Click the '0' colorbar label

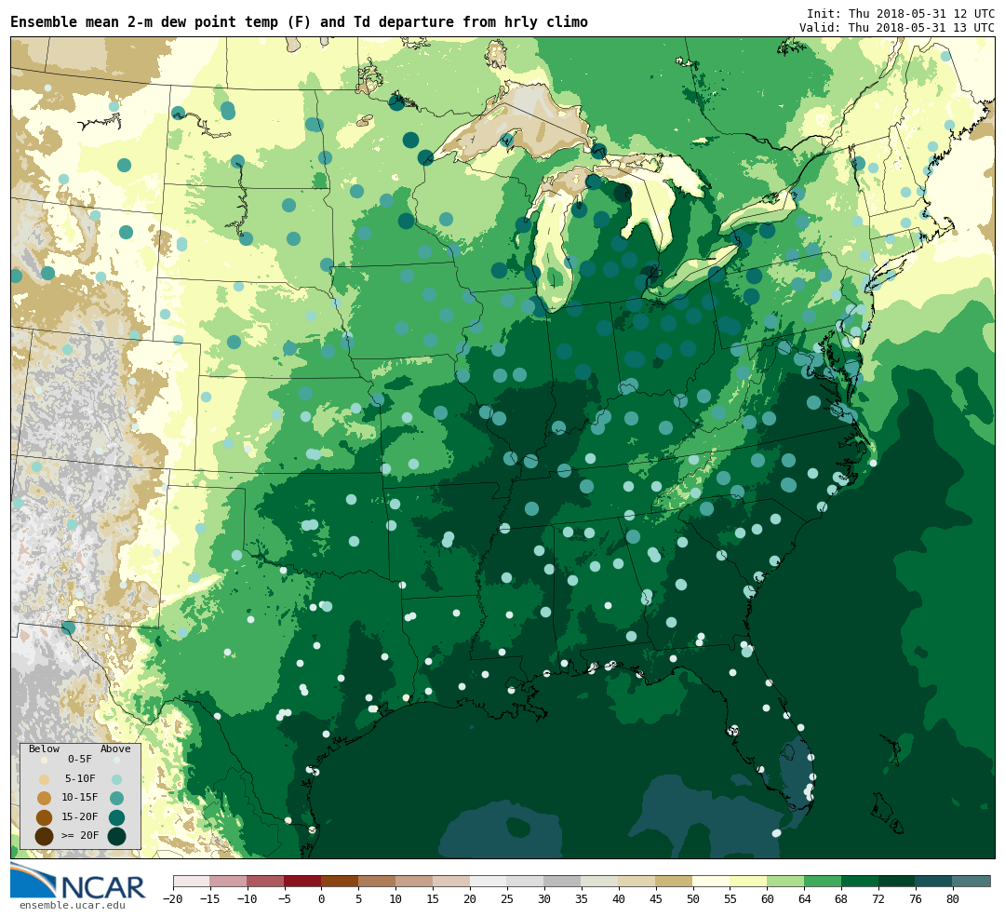tap(322, 899)
